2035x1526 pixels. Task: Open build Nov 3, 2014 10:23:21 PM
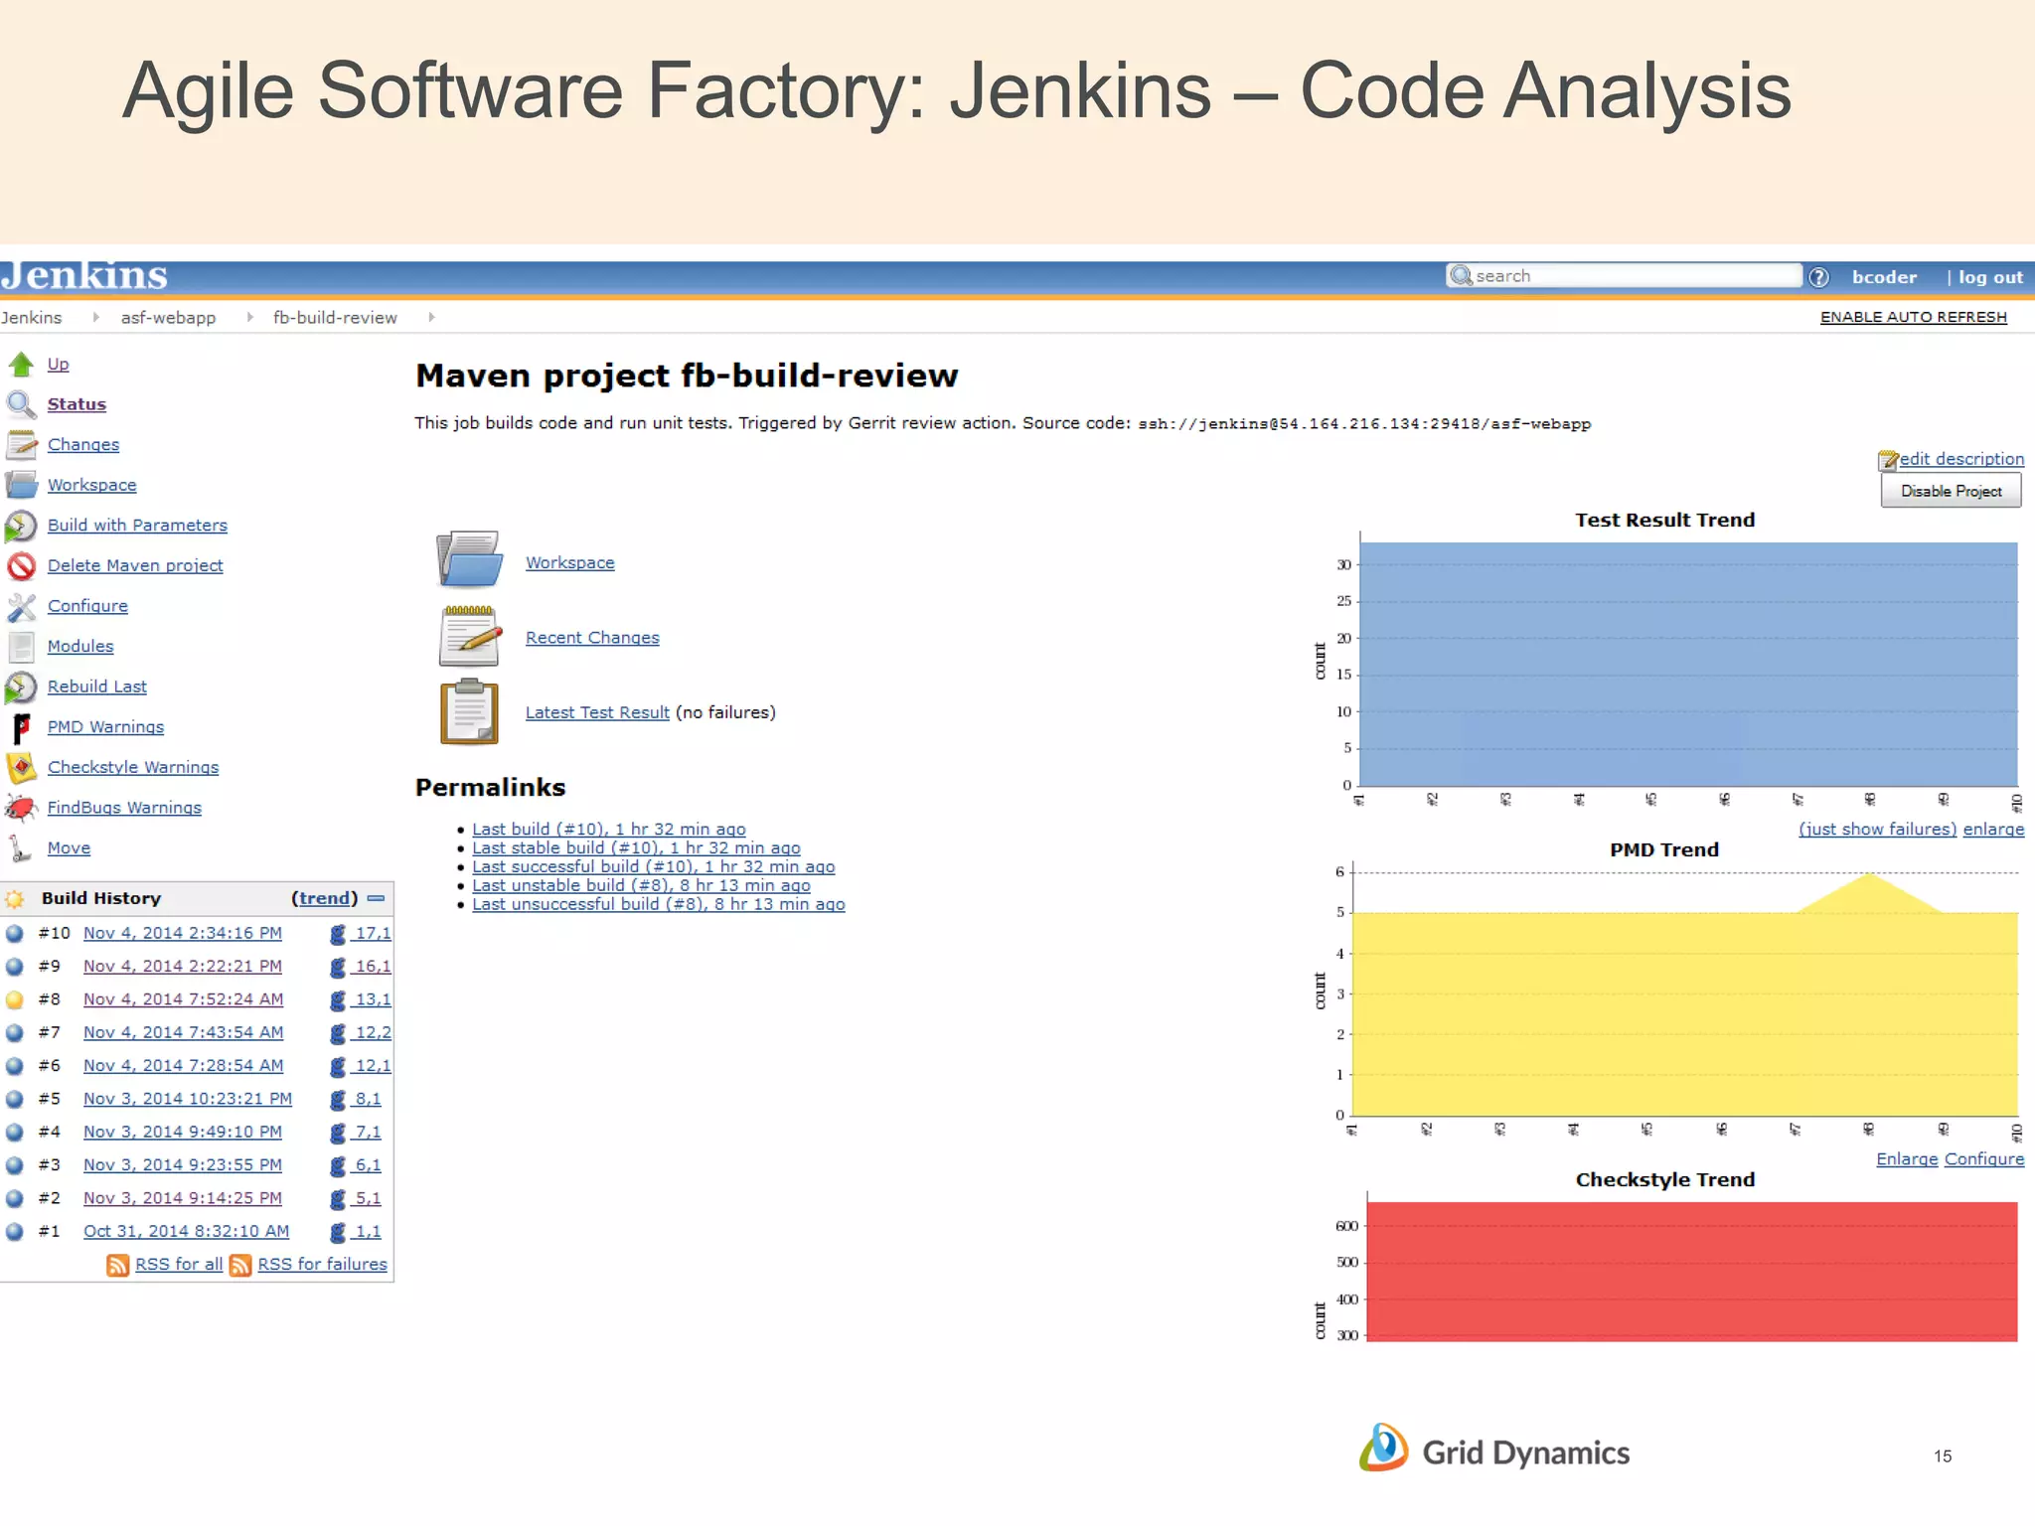click(x=188, y=1099)
